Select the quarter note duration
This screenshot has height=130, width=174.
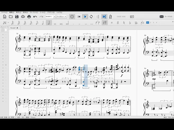(x=43, y=23)
